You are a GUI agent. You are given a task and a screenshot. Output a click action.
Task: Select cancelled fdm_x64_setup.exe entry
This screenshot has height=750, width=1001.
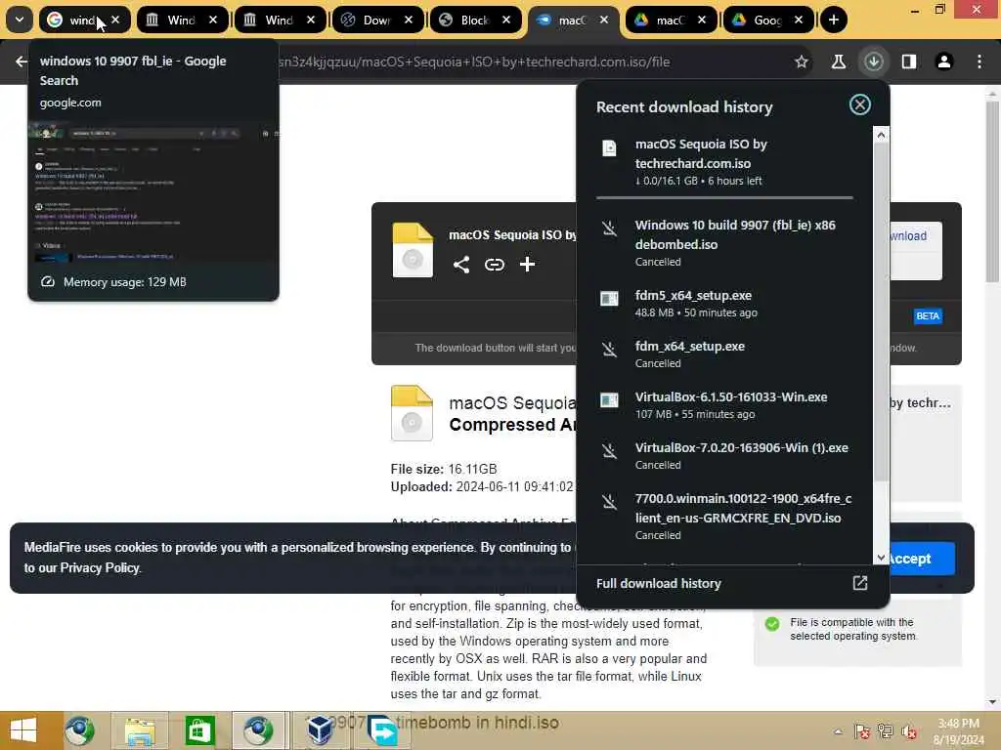point(724,354)
